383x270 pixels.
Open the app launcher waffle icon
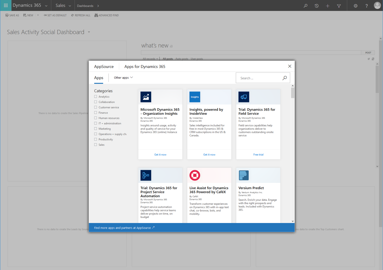(x=6, y=5)
